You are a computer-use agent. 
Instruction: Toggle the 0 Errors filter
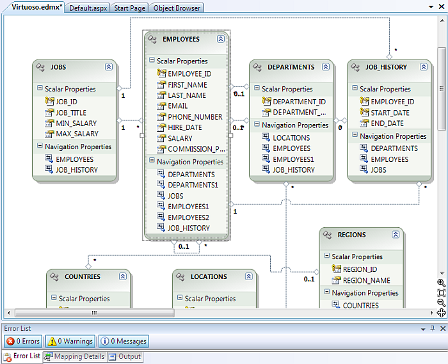click(23, 342)
